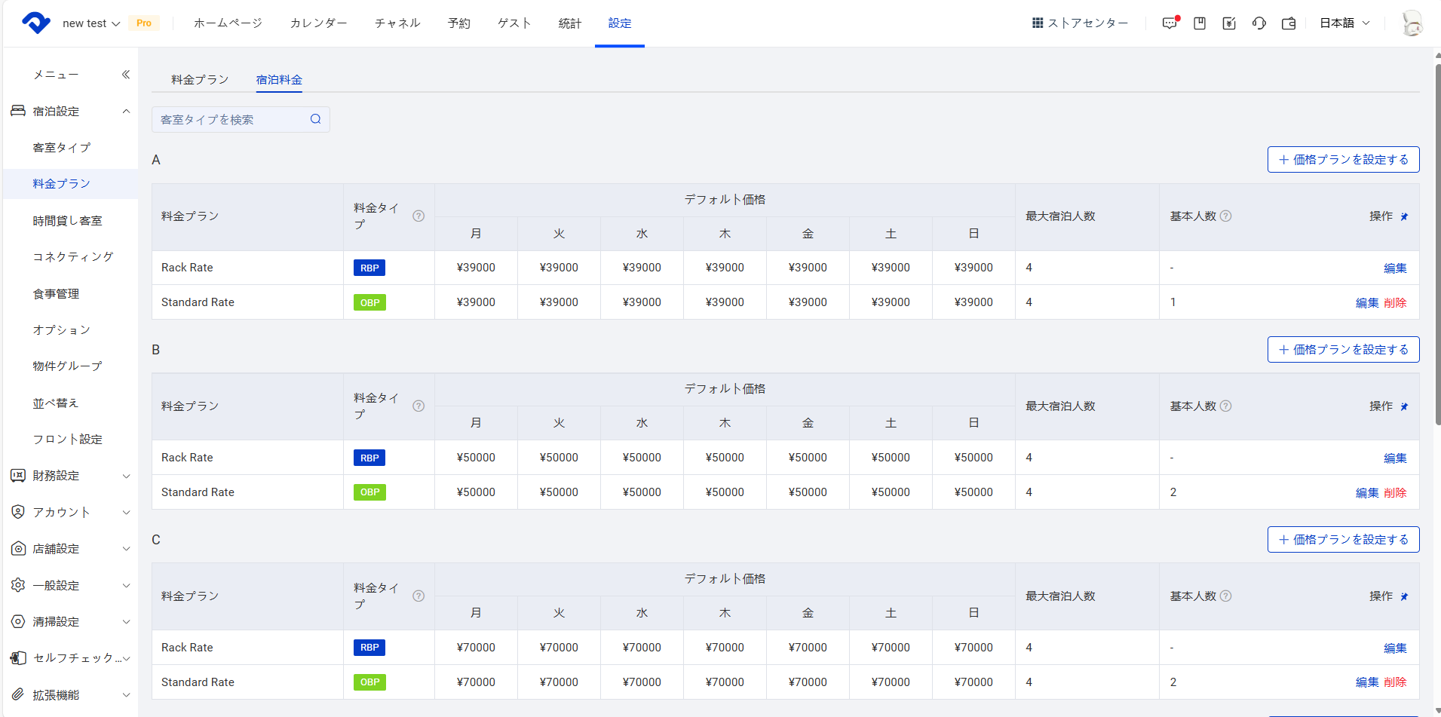Focus the 客室タイプを検索 search field
The height and width of the screenshot is (717, 1441).
[x=230, y=120]
